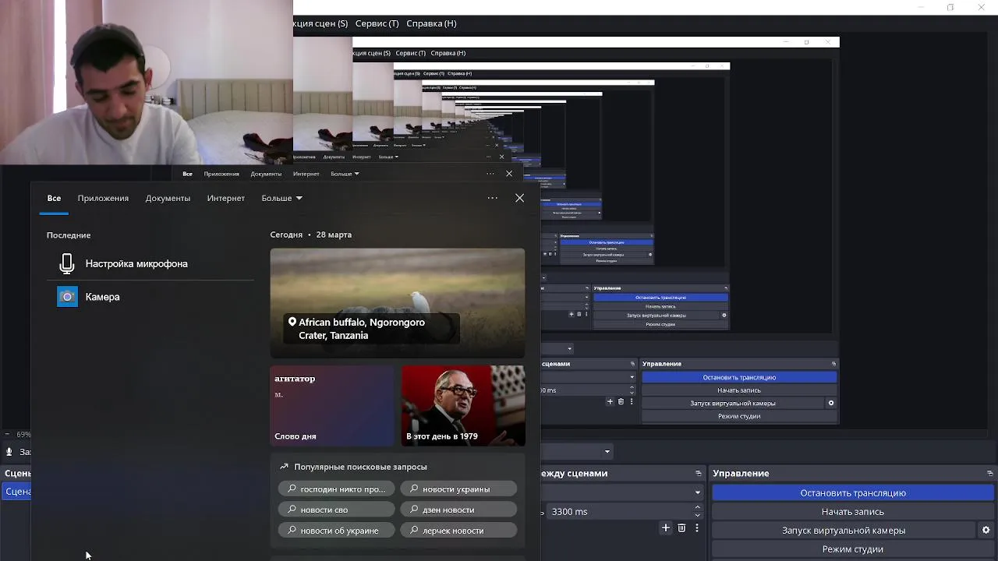Open агитатор Слово дня card
998x561 pixels.
coord(333,406)
